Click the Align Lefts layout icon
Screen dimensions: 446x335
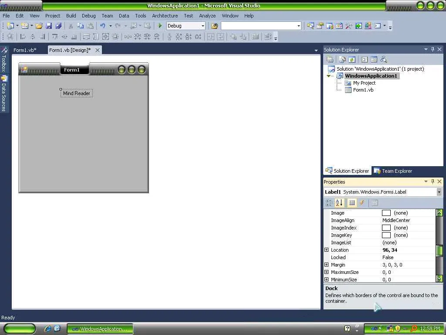23,37
